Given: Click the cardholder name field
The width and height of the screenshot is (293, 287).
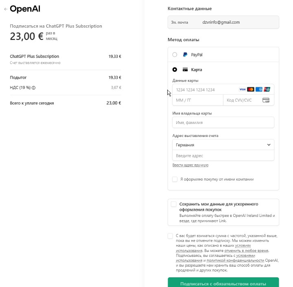Looking at the screenshot, I should pyautogui.click(x=223, y=122).
